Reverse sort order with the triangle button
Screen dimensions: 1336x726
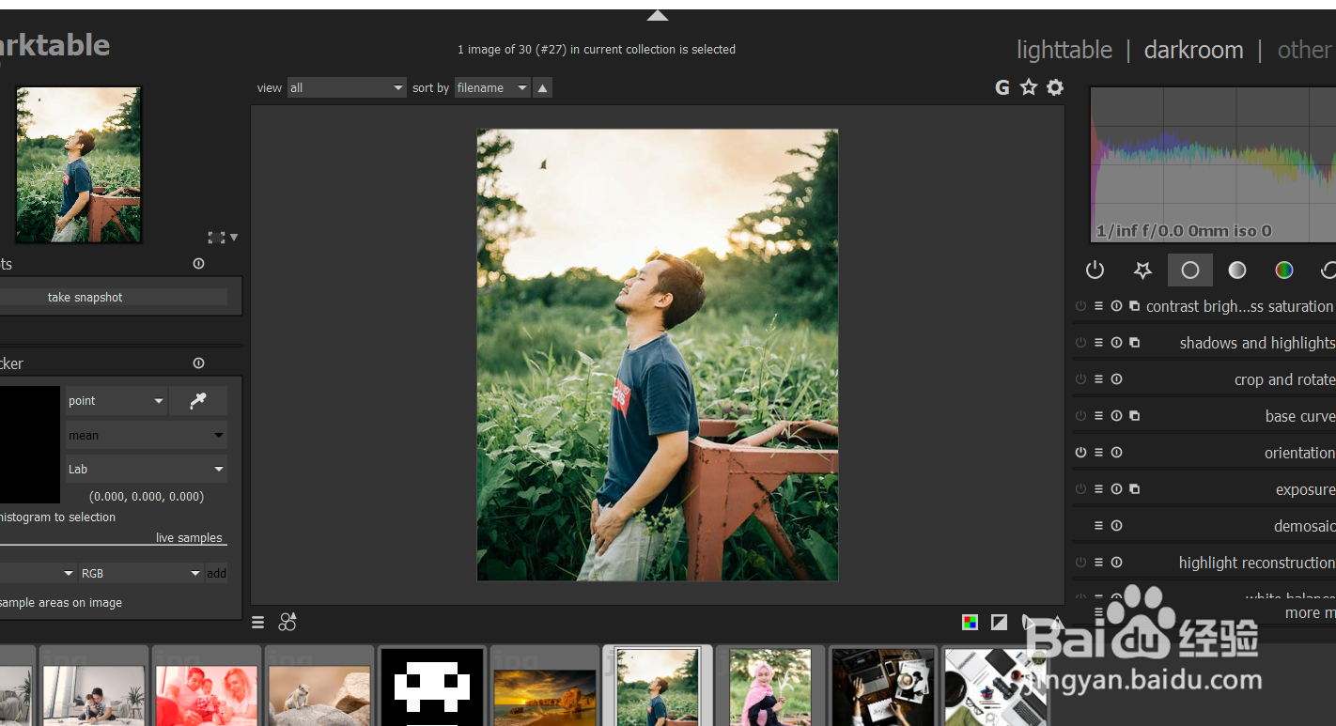pos(542,87)
